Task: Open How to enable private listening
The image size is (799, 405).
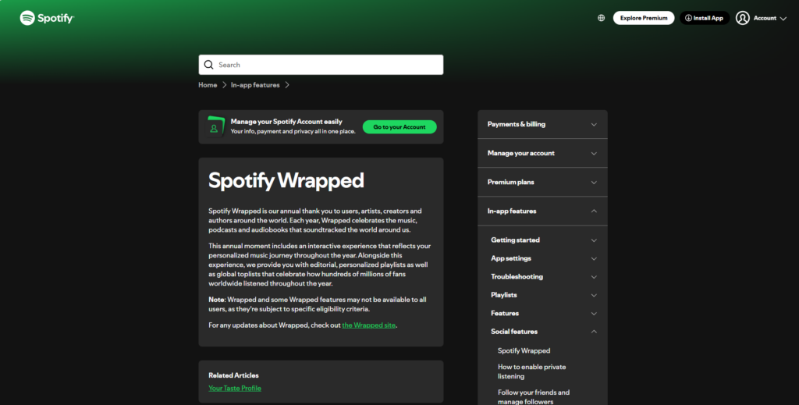Action: coord(531,371)
